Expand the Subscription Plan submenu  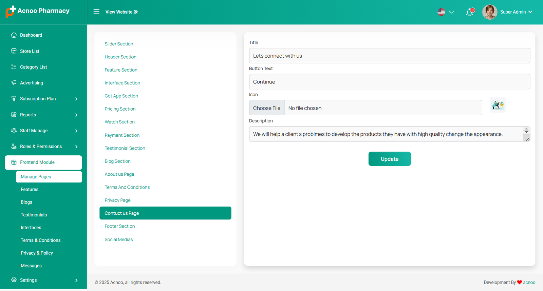[x=76, y=99]
